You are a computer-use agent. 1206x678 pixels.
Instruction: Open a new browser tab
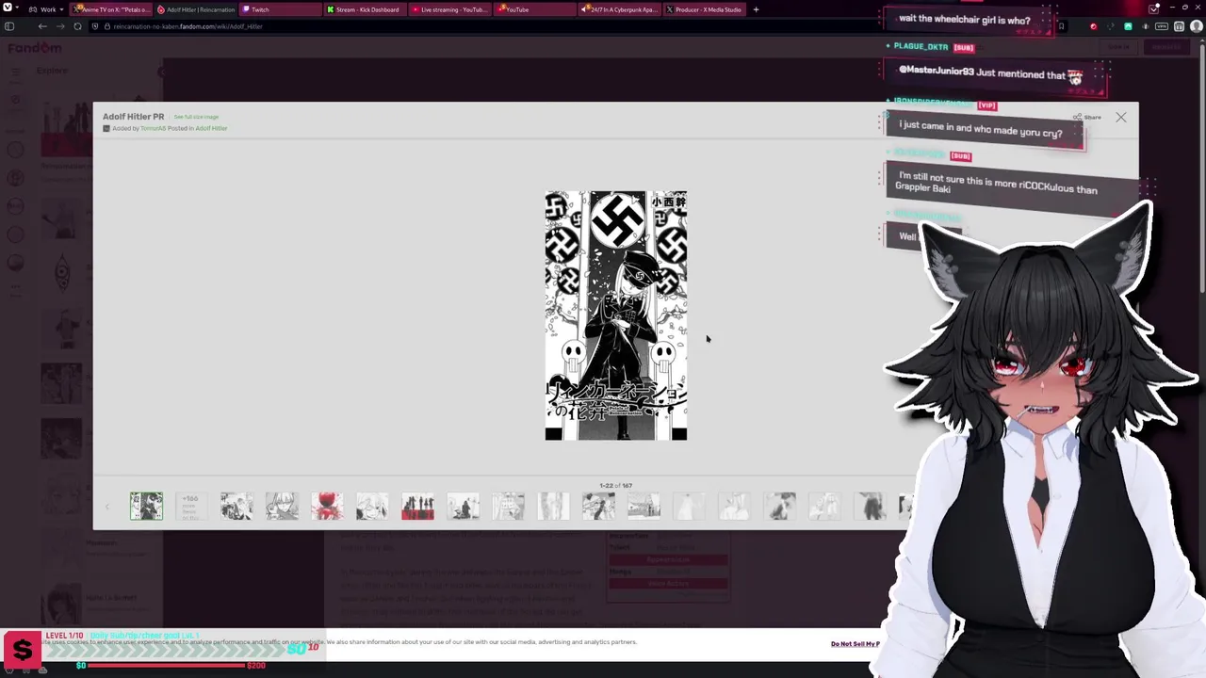pyautogui.click(x=756, y=9)
